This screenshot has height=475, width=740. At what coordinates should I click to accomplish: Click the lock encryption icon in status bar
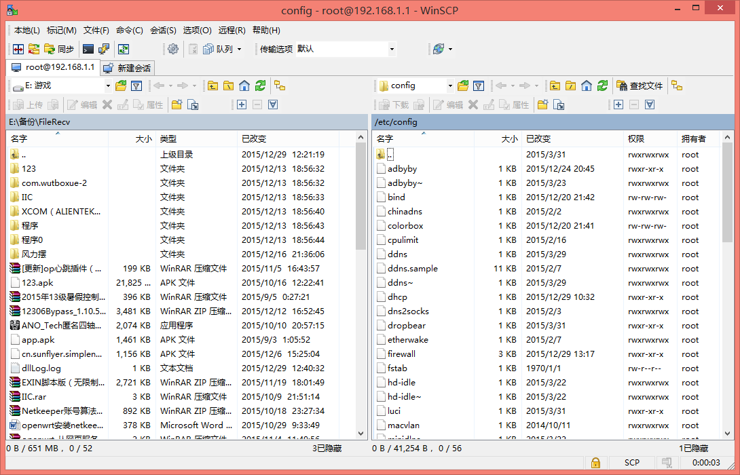595,462
